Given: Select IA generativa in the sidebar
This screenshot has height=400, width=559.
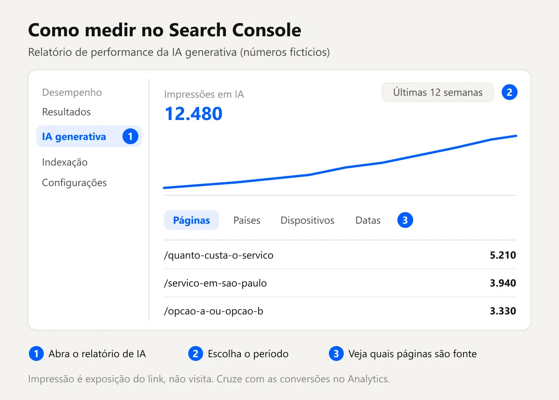Looking at the screenshot, I should click(89, 137).
